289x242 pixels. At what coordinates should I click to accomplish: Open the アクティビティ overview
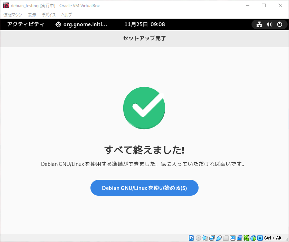[26, 24]
